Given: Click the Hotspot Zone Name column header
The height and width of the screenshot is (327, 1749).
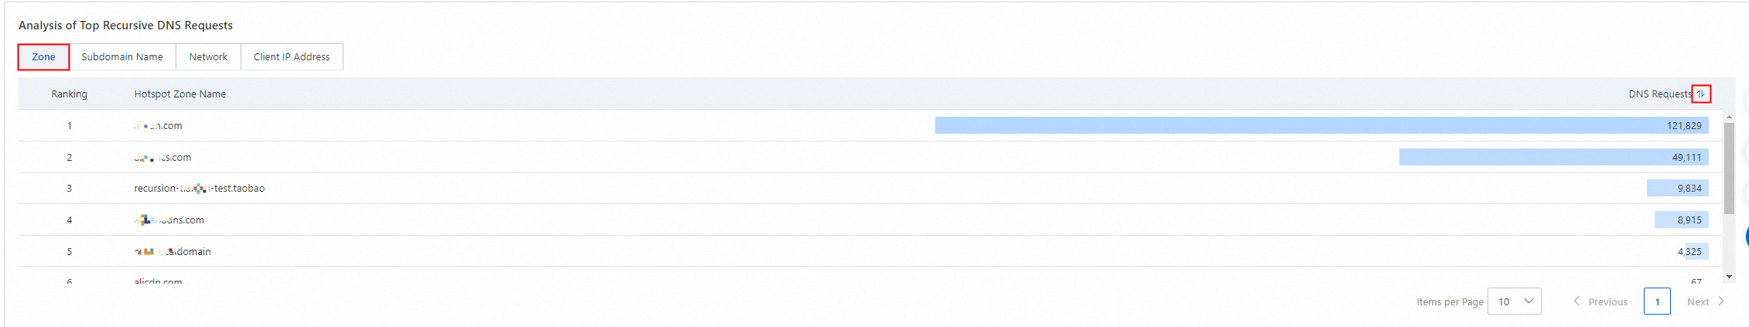Looking at the screenshot, I should tap(180, 94).
